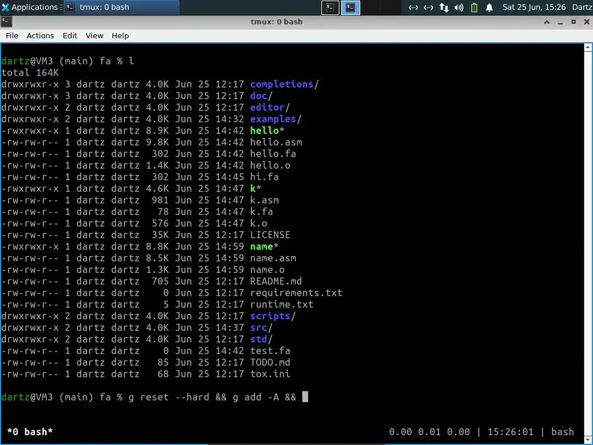Check the battery status icon
This screenshot has width=593, height=445.
(474, 8)
